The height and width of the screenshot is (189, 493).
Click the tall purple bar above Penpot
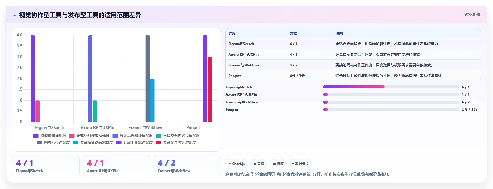[205, 79]
